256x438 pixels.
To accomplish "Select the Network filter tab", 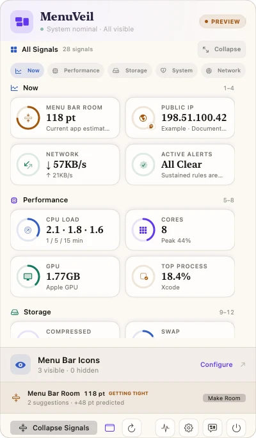I will point(223,70).
